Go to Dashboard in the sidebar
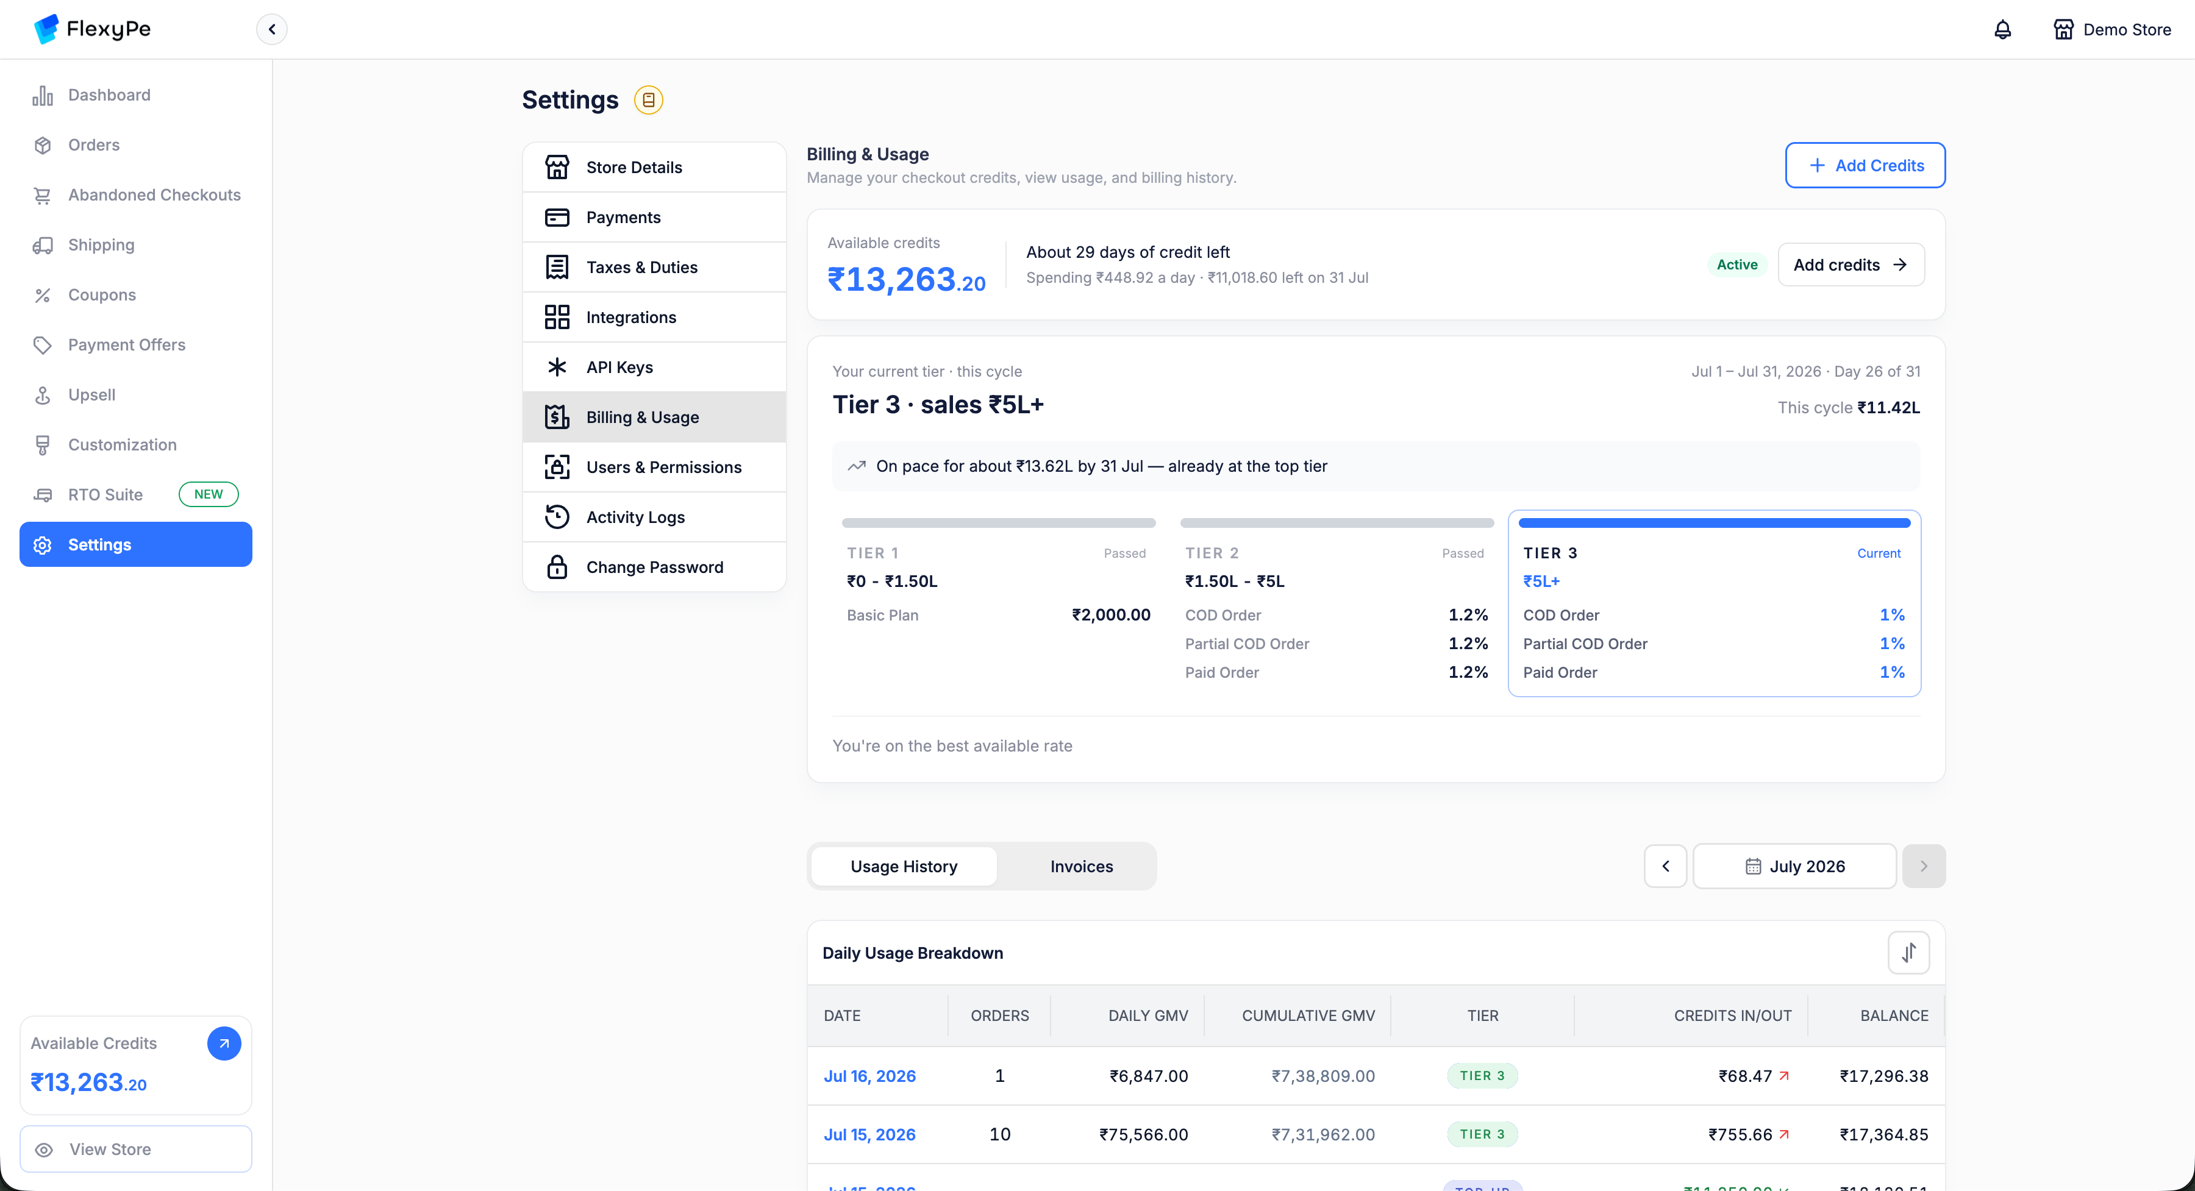Viewport: 2195px width, 1191px height. [x=135, y=94]
